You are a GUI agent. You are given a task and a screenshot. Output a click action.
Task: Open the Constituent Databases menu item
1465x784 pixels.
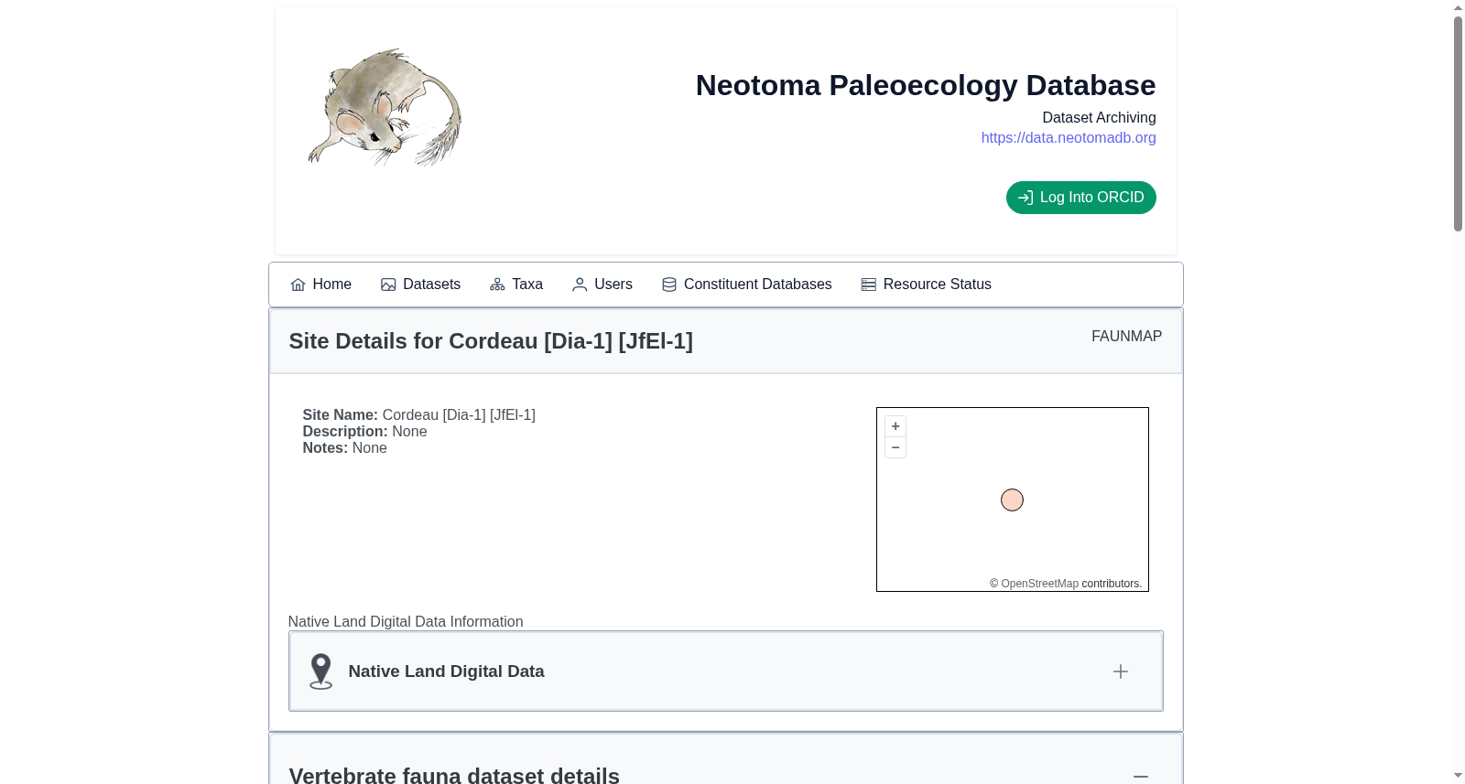point(747,285)
